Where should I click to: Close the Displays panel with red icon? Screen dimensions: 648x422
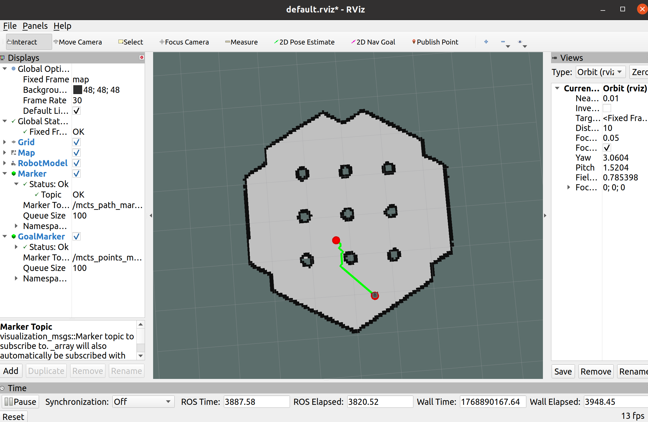(142, 57)
